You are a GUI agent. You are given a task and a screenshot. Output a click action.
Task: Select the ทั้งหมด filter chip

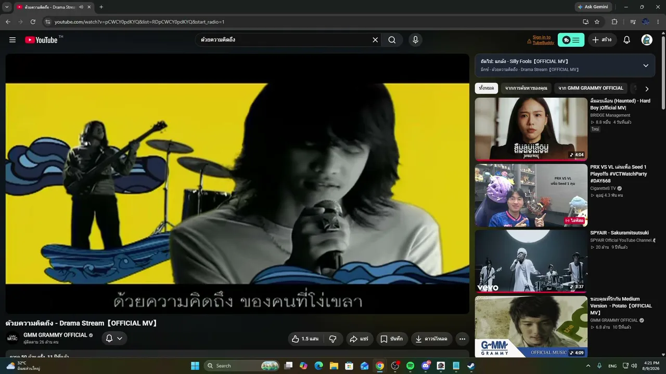click(x=486, y=88)
